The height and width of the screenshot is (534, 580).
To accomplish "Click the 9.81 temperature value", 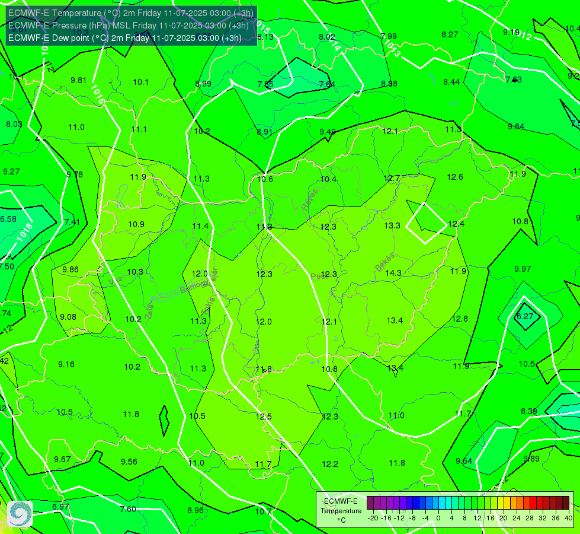I will coord(78,81).
